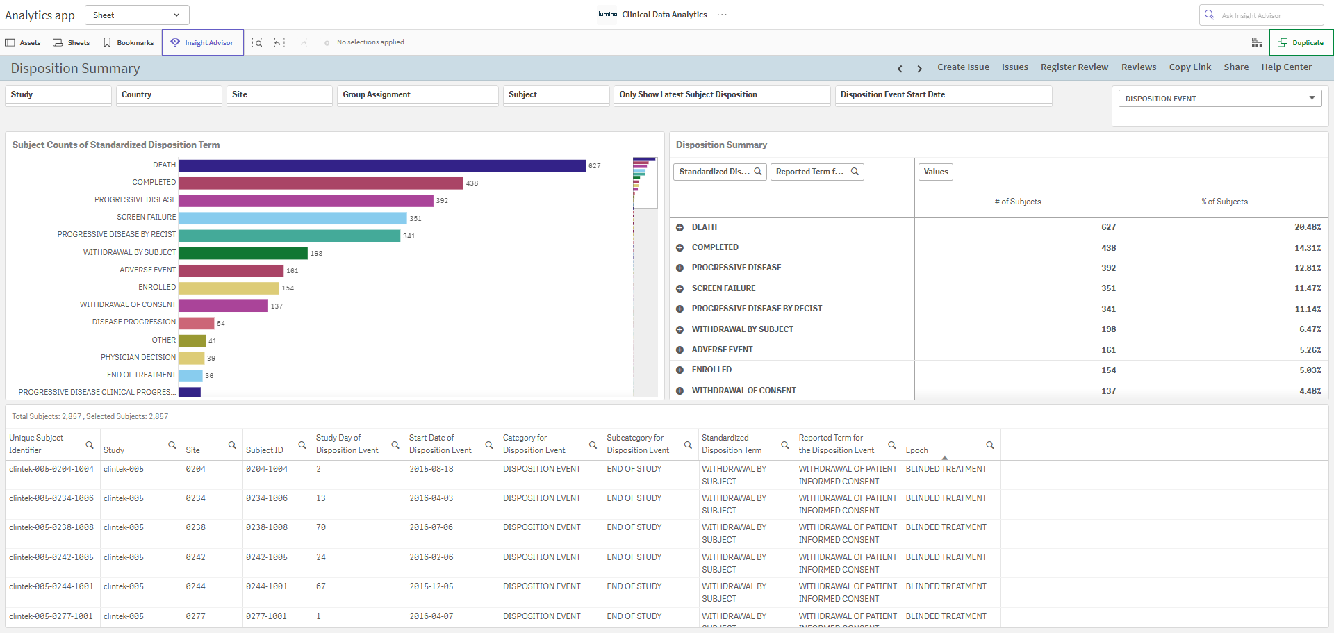Expand PROGRESSIVE DISEASE BY RECIST row
Image resolution: width=1334 pixels, height=633 pixels.
(680, 309)
